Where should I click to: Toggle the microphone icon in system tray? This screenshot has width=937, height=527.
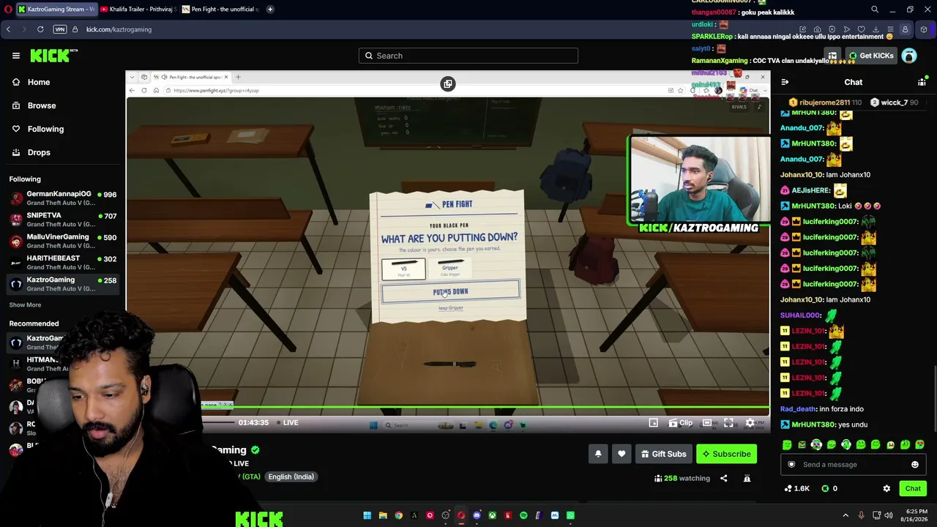[x=861, y=515]
